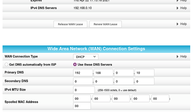Image resolution: width=193 pixels, height=112 pixels.
Task: Click Primary DNS first octet field 192
Action: coord(83,73)
